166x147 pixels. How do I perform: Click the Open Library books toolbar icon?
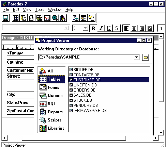coord(63,18)
